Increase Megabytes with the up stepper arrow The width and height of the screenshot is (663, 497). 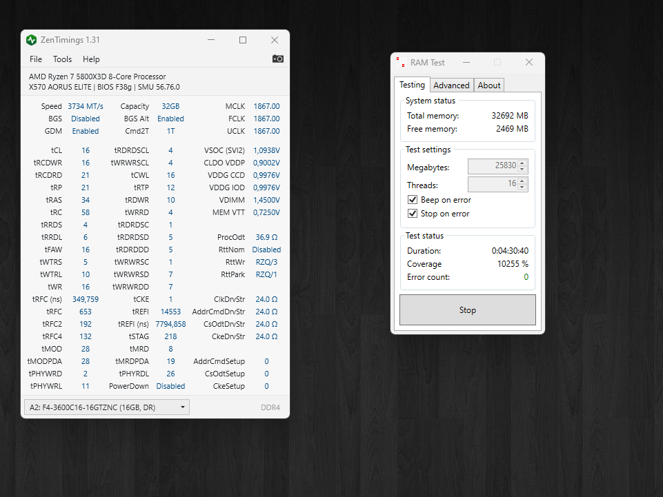click(523, 163)
